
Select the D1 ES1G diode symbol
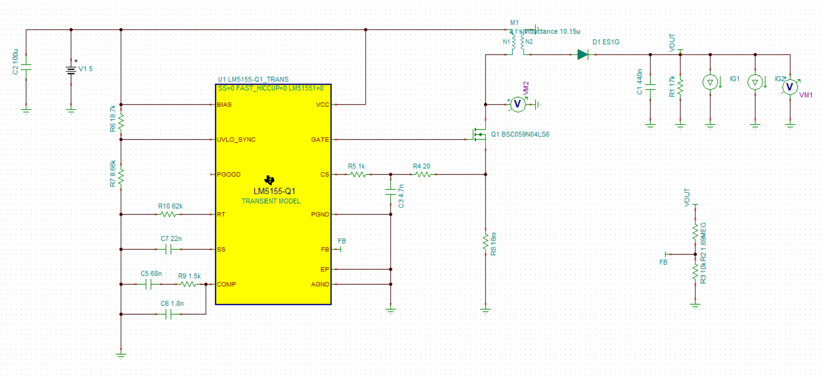click(x=583, y=54)
